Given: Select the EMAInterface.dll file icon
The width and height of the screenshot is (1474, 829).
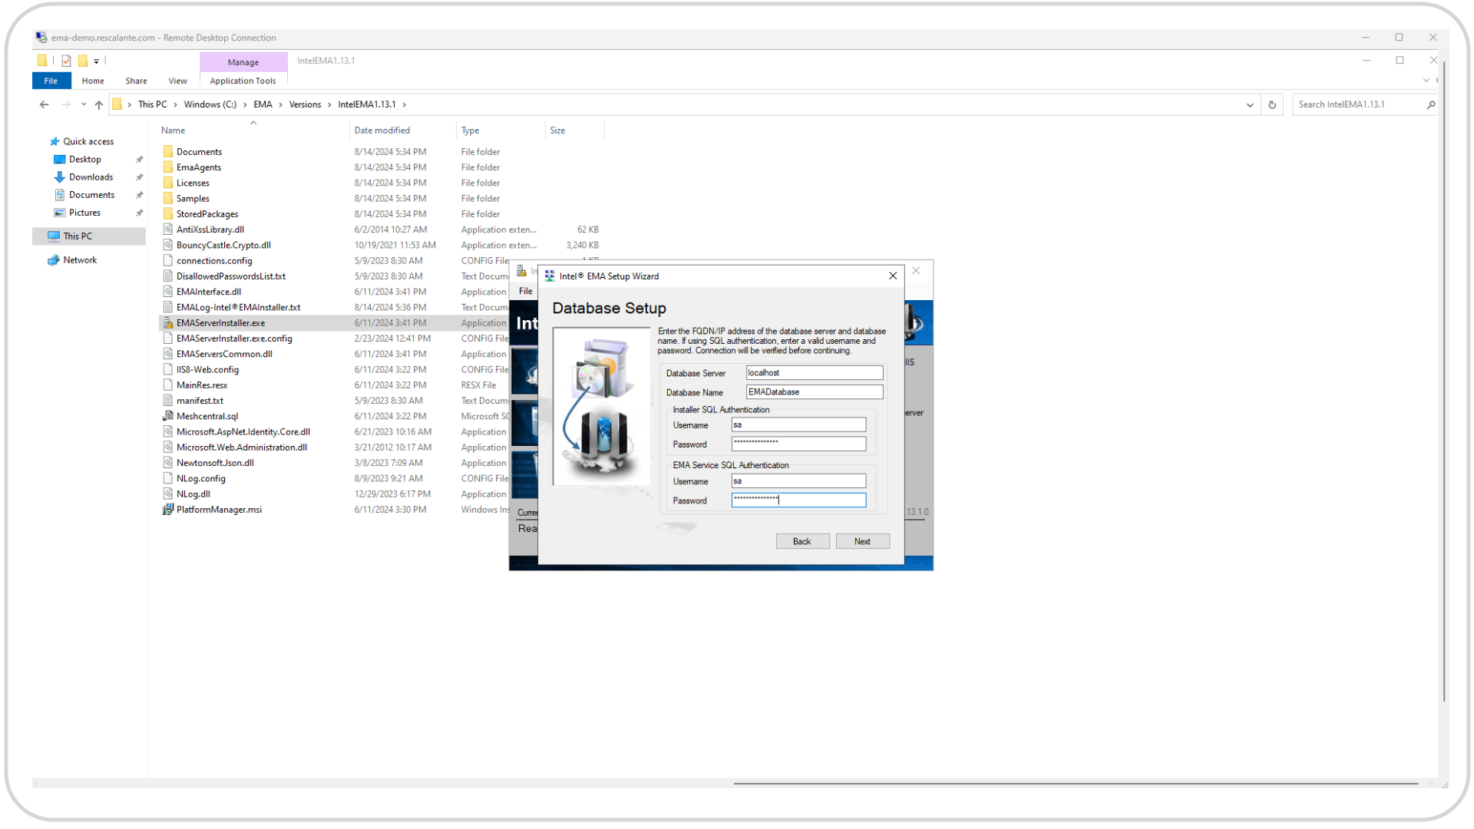Looking at the screenshot, I should pos(168,292).
